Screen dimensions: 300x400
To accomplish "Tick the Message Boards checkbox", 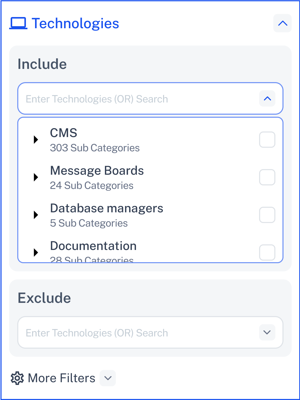I will (267, 177).
